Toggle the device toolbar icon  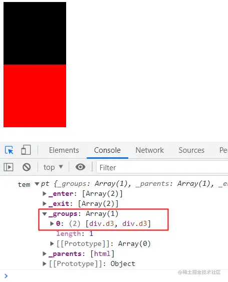[26, 150]
